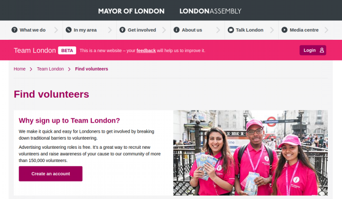Click the question mark icon beside What we do
The width and height of the screenshot is (342, 199).
[x=14, y=30]
